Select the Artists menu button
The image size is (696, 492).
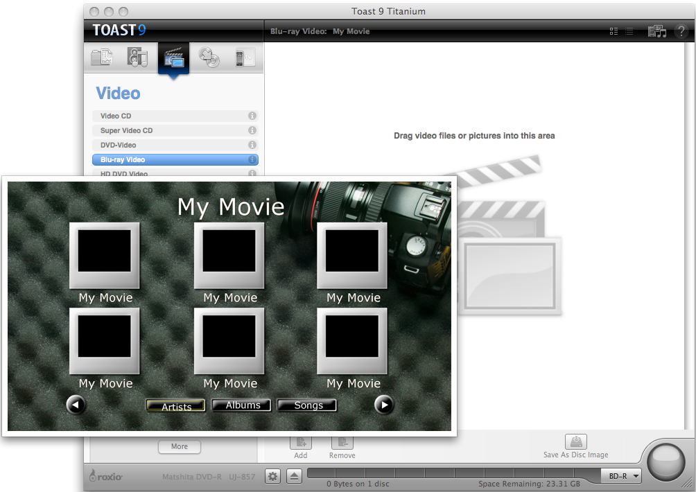(176, 405)
